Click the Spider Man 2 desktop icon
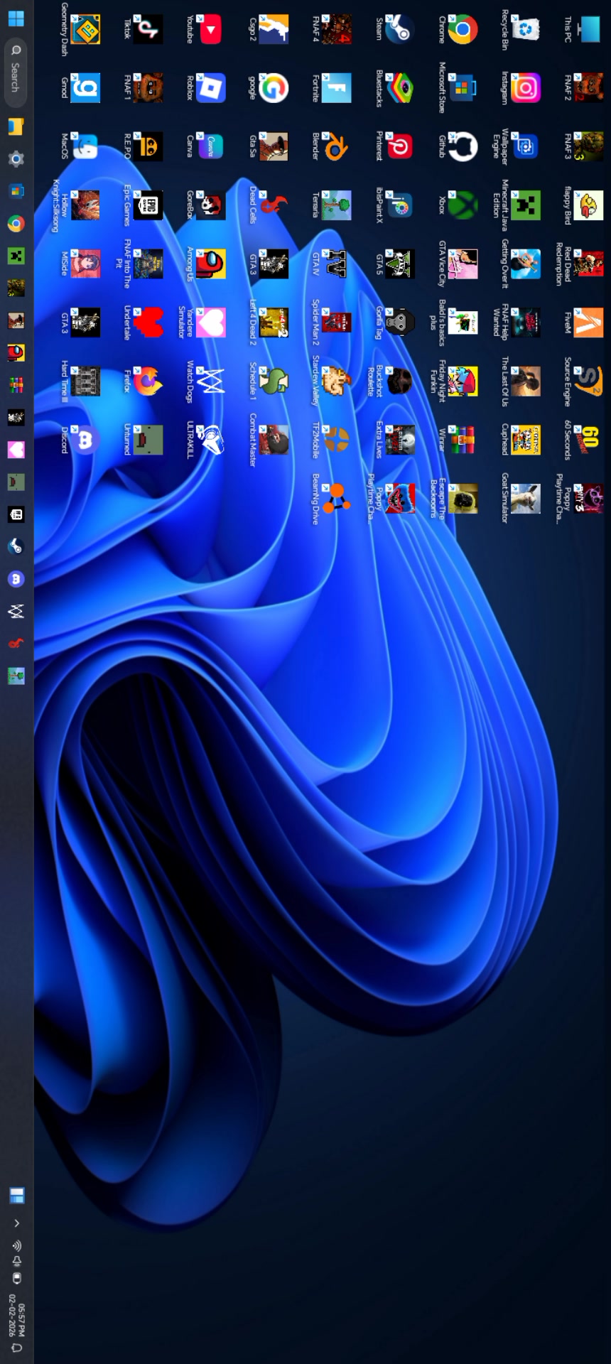 coord(336,323)
